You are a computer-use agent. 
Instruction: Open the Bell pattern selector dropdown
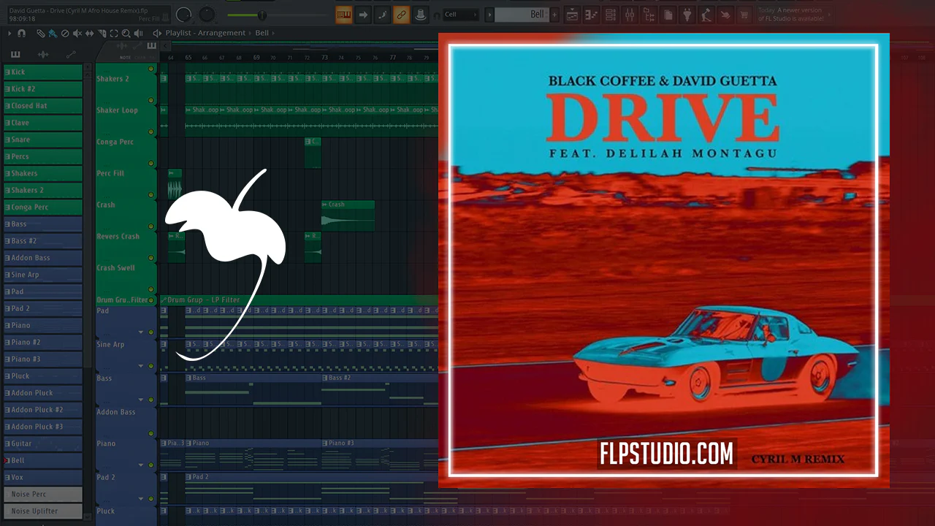[522, 15]
